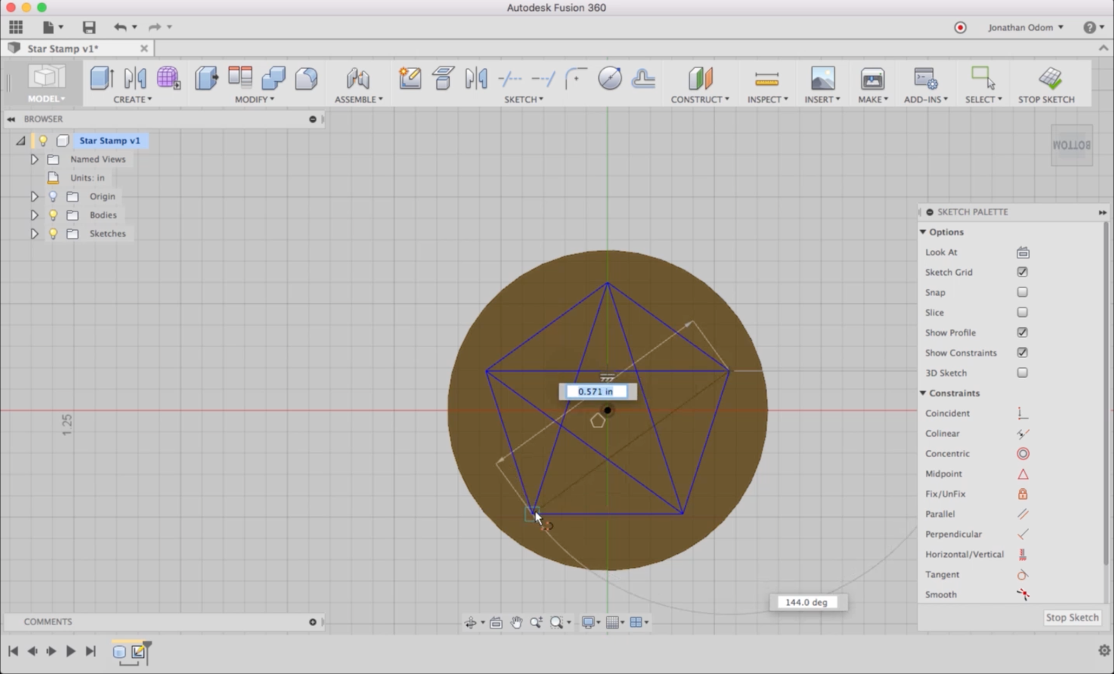Select the Create Sketch tool icon

410,78
